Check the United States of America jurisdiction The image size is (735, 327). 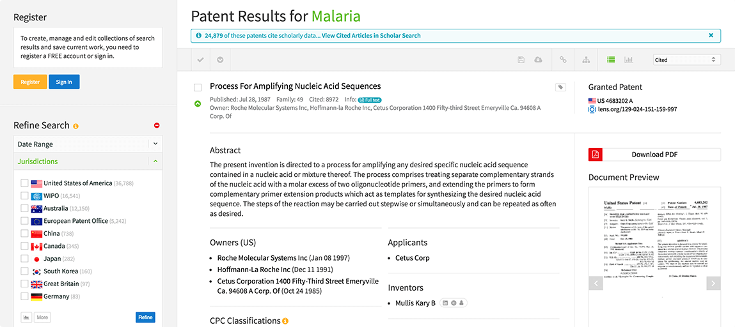click(x=24, y=183)
